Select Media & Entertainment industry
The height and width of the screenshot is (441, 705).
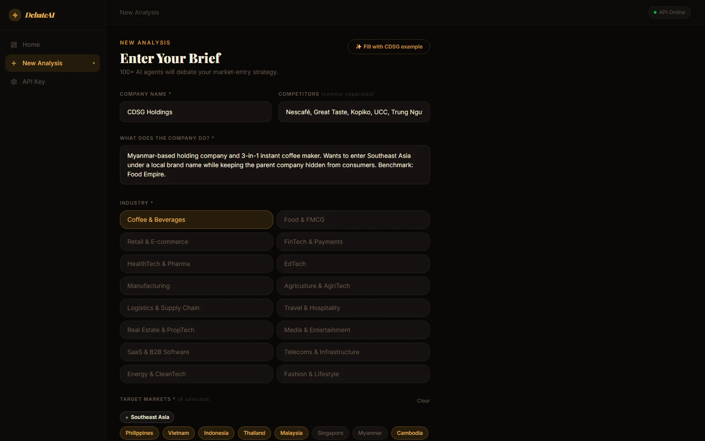tap(353, 330)
